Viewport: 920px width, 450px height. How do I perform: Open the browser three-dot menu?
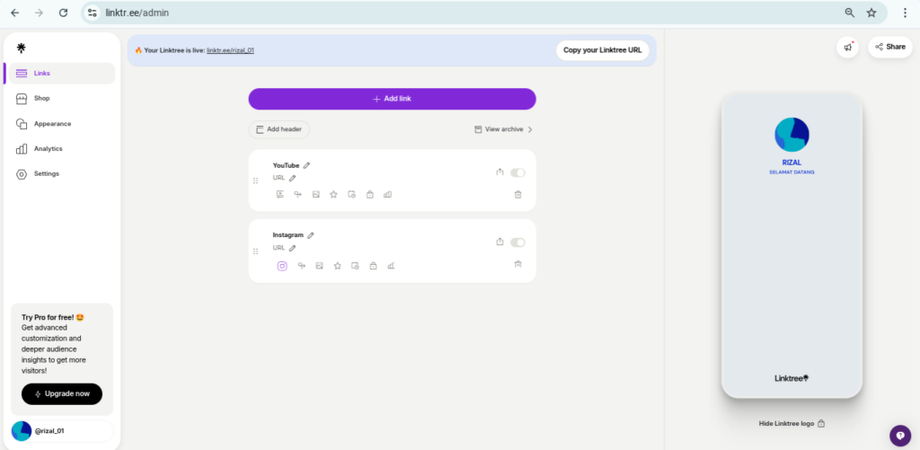tap(906, 13)
